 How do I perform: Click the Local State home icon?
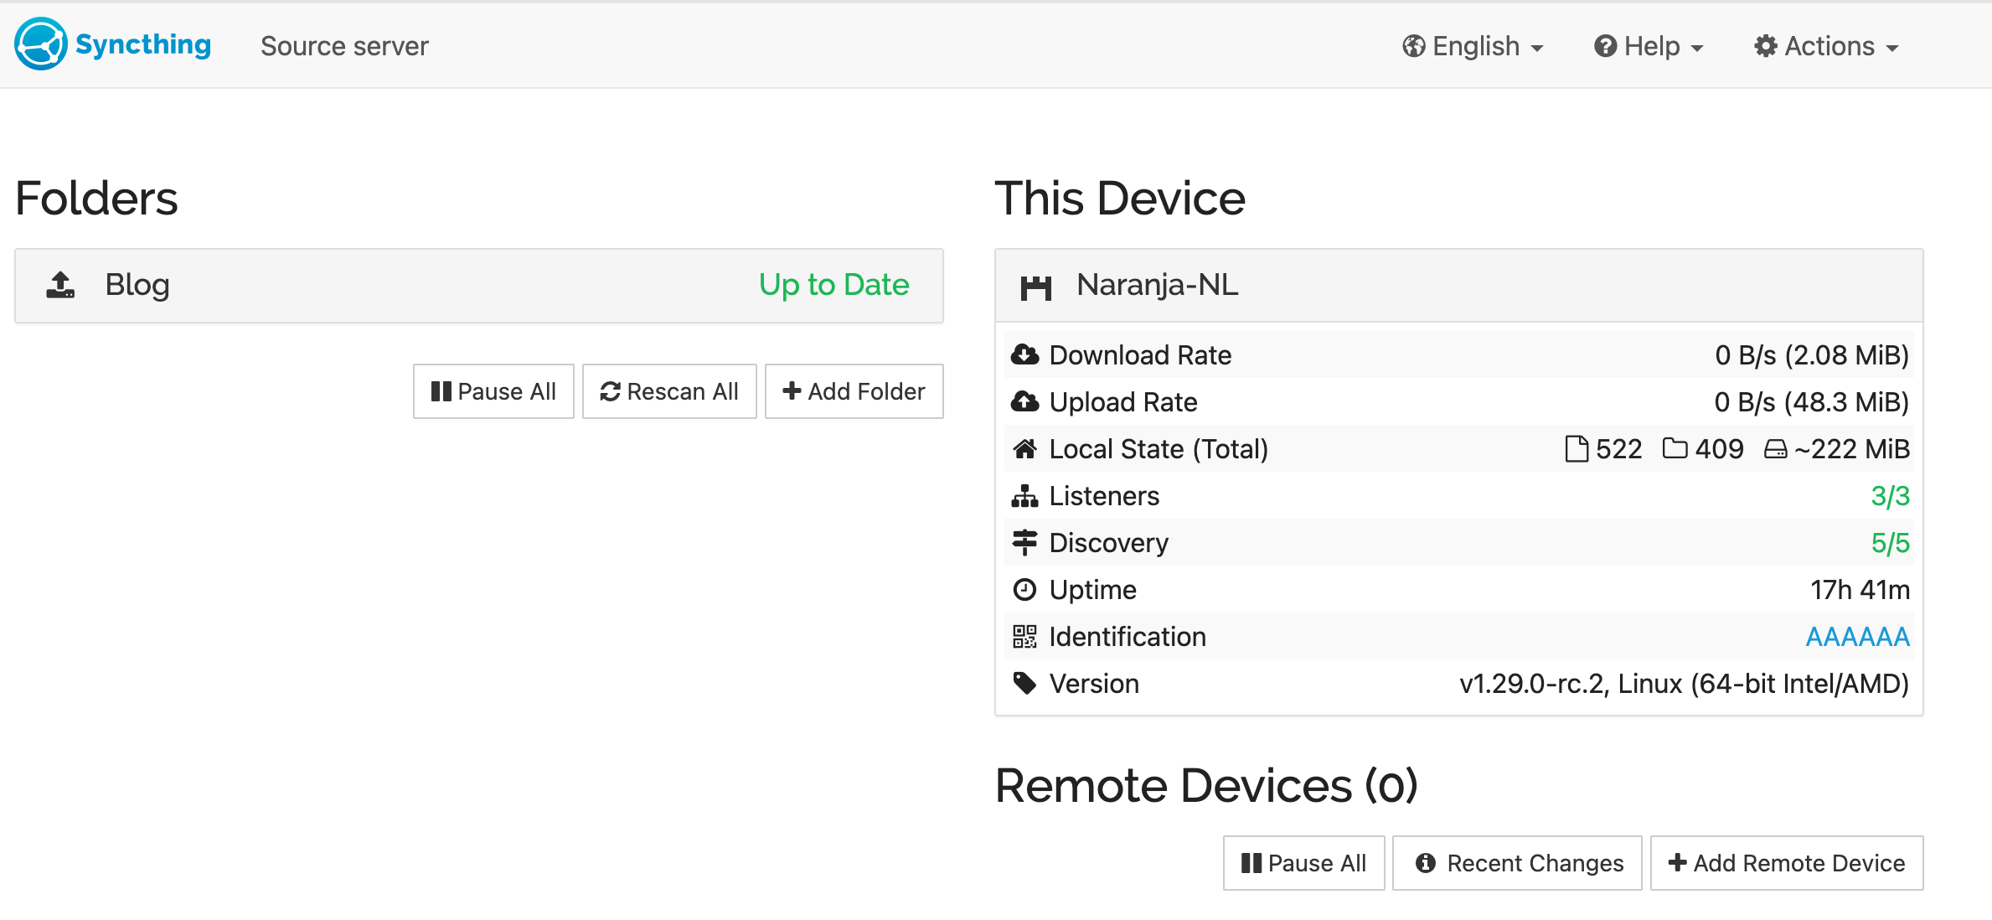1024,449
